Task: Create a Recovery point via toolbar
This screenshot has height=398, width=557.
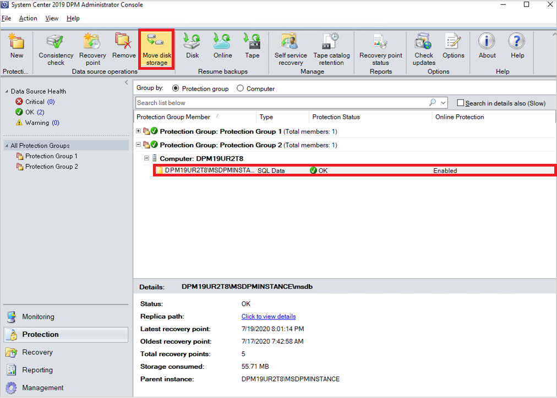Action: (92, 49)
